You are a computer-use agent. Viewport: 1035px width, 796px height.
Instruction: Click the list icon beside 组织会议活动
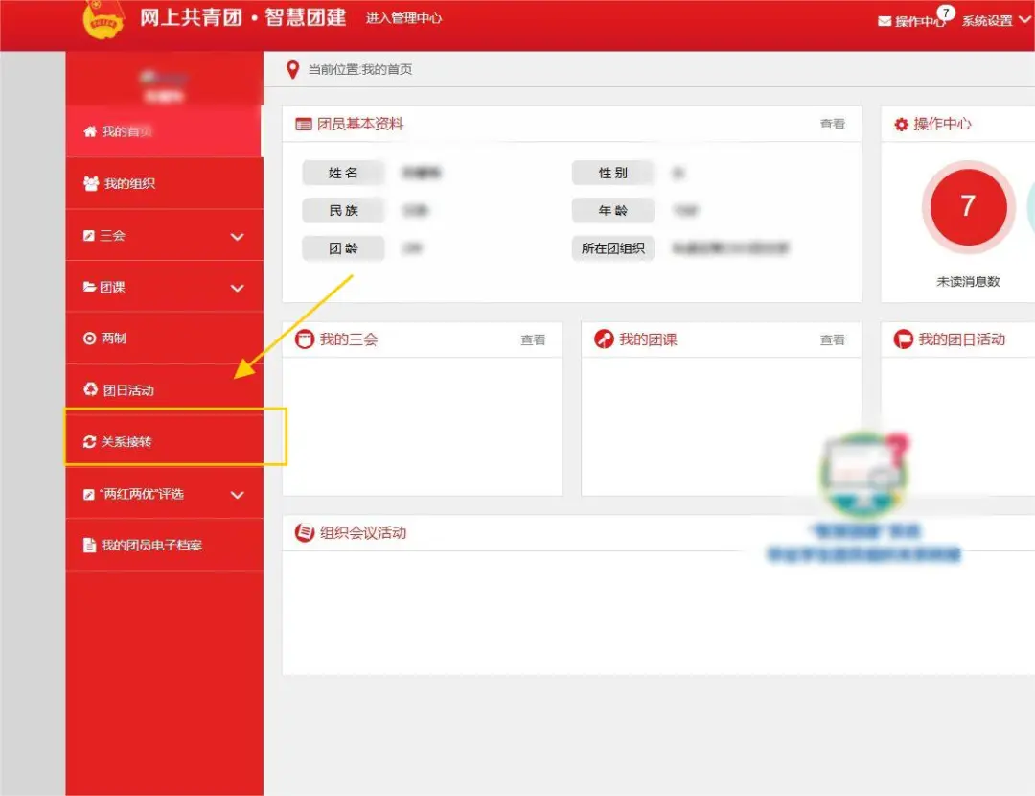point(305,532)
